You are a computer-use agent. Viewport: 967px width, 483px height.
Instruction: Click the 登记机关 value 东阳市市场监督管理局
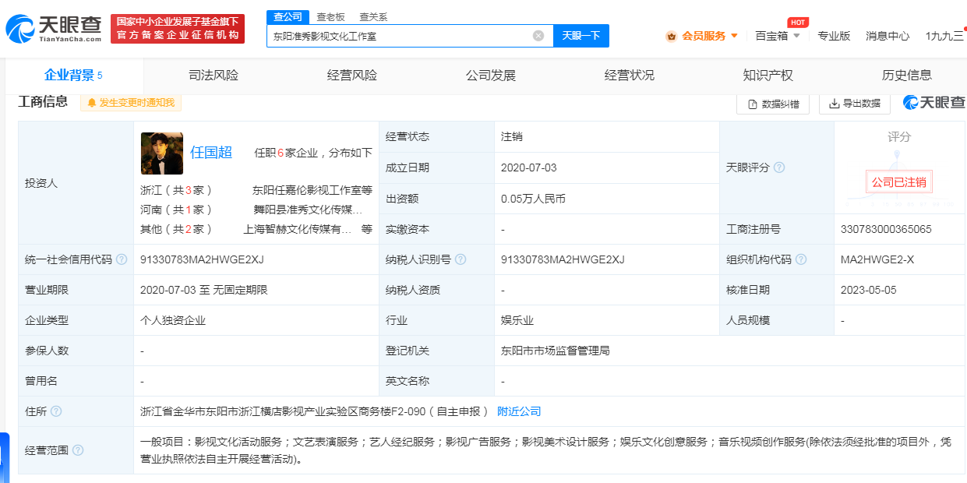tap(556, 351)
